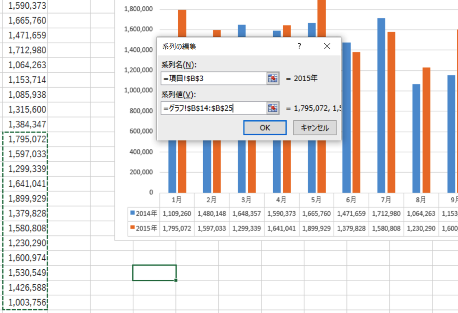Viewport: 458px width, 313px height.
Task: Click the cell with value 1,003,756
Action: tap(25, 302)
